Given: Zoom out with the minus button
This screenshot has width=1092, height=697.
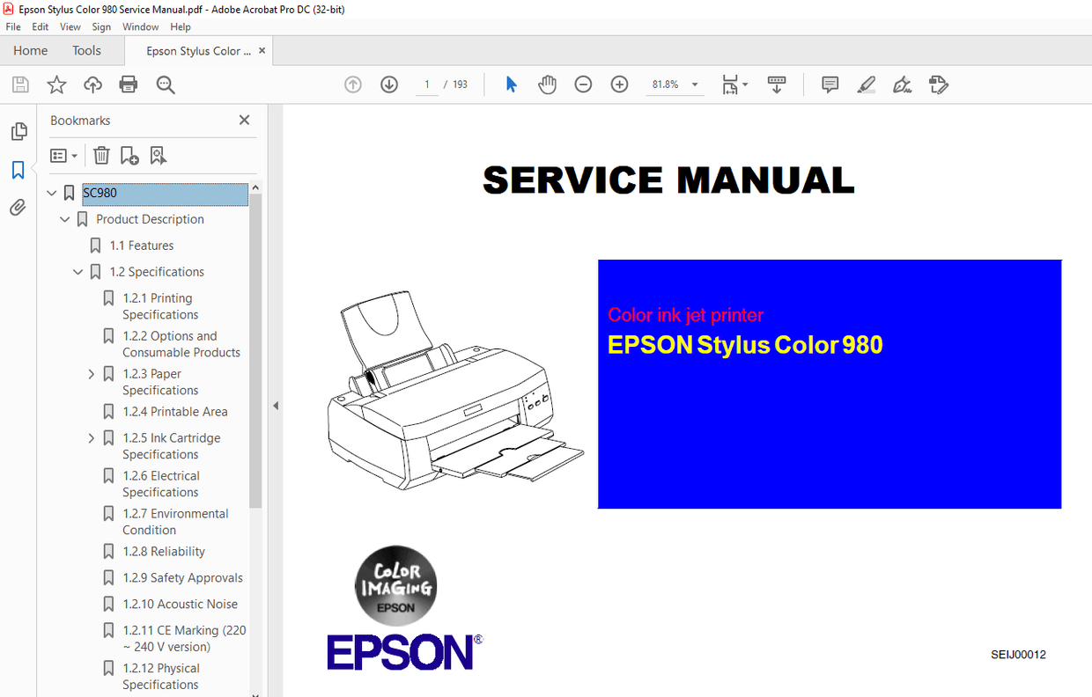Looking at the screenshot, I should (583, 84).
